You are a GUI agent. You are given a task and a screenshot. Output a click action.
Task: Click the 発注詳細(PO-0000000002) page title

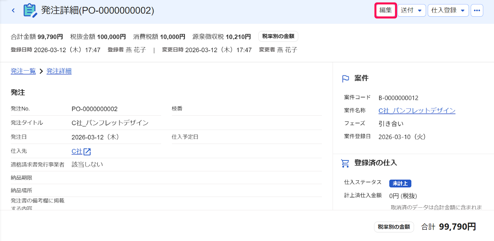tap(98, 10)
